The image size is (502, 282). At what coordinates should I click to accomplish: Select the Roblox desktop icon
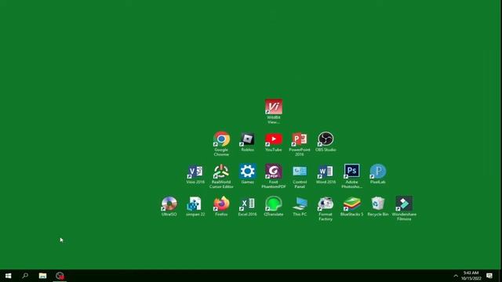tap(248, 142)
